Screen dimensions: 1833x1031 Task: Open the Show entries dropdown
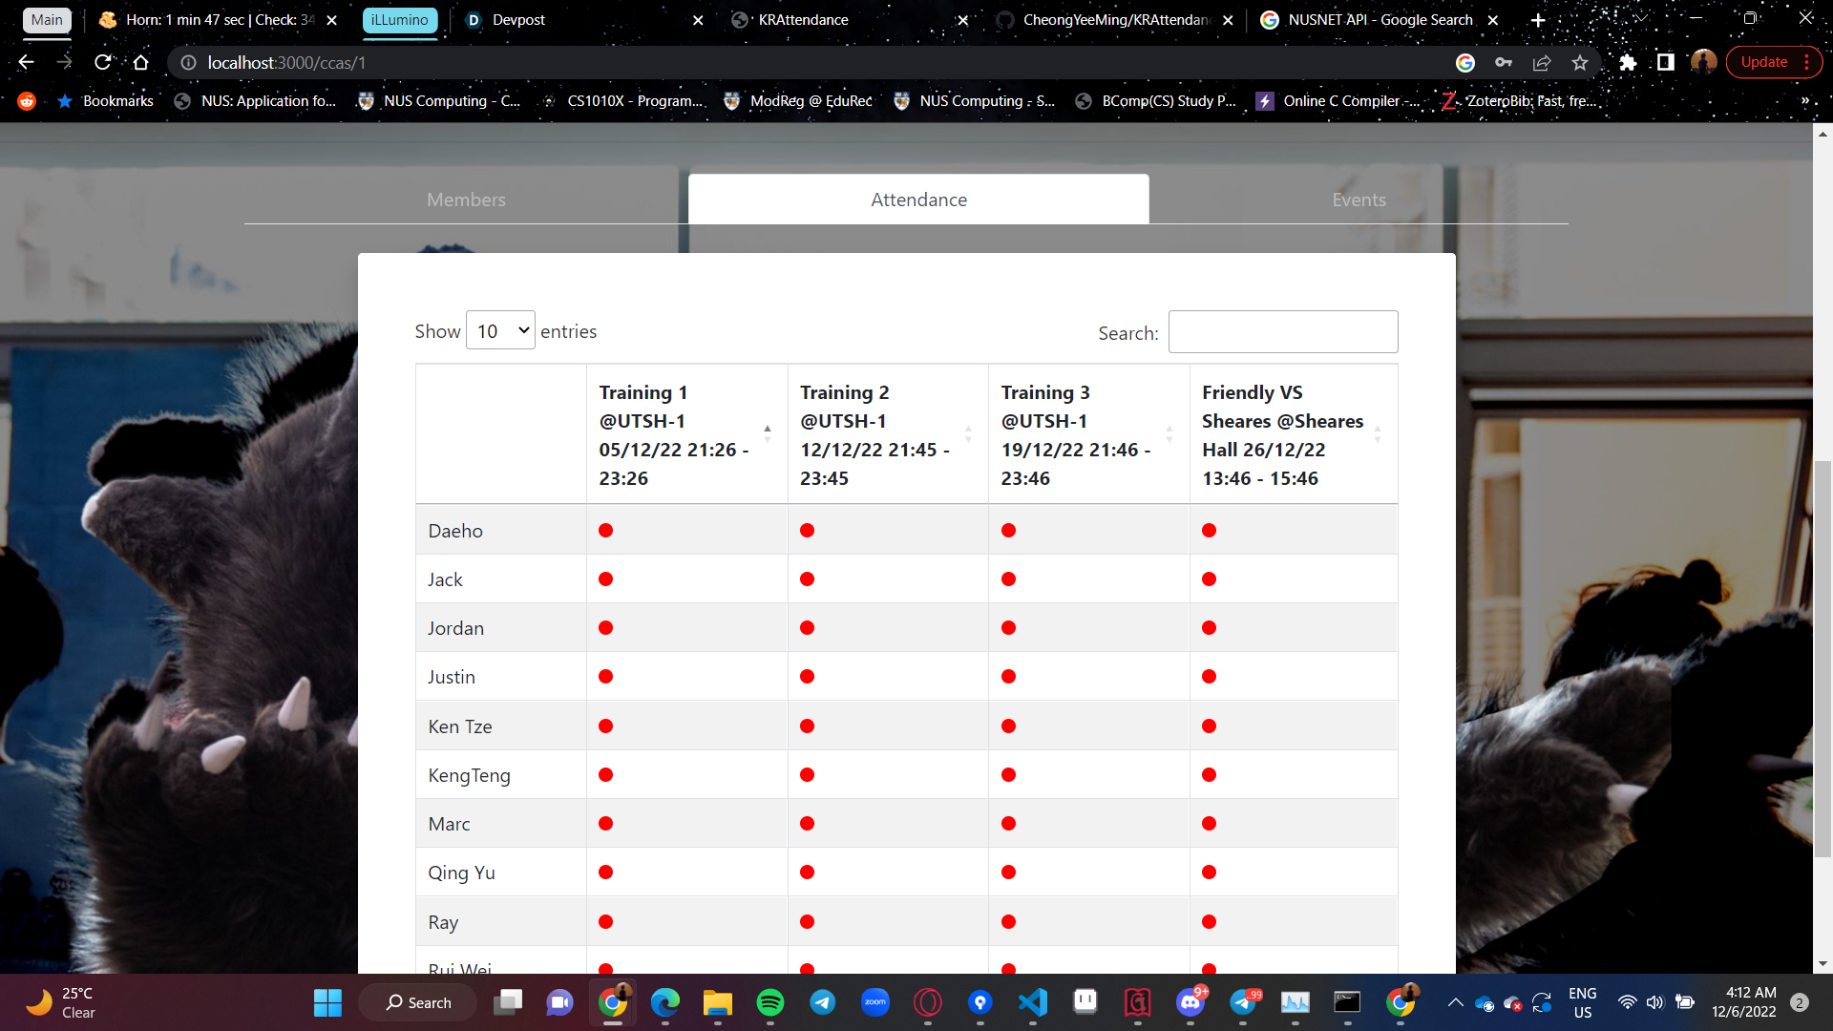(500, 330)
